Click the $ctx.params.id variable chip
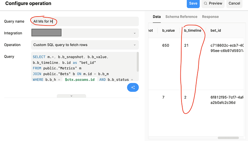 coord(80,79)
